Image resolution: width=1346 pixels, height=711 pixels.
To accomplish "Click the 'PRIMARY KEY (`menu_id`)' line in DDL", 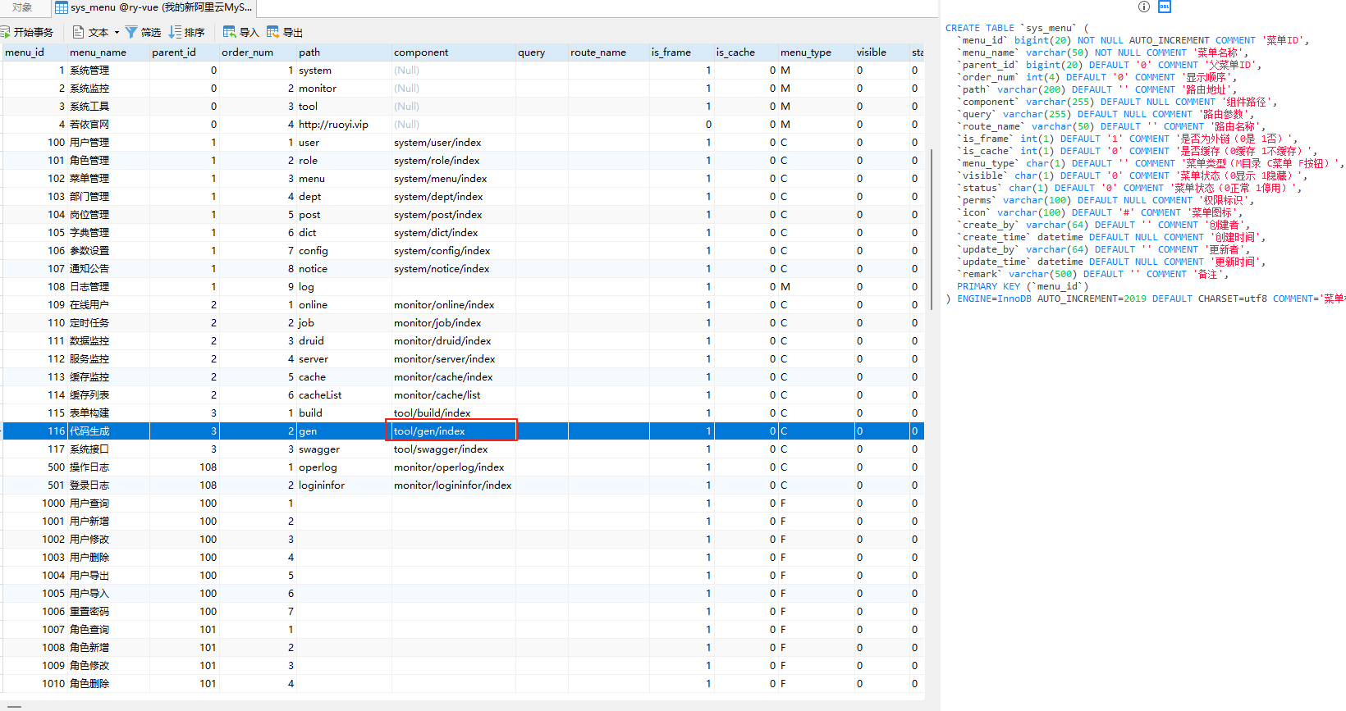I will pos(1023,286).
